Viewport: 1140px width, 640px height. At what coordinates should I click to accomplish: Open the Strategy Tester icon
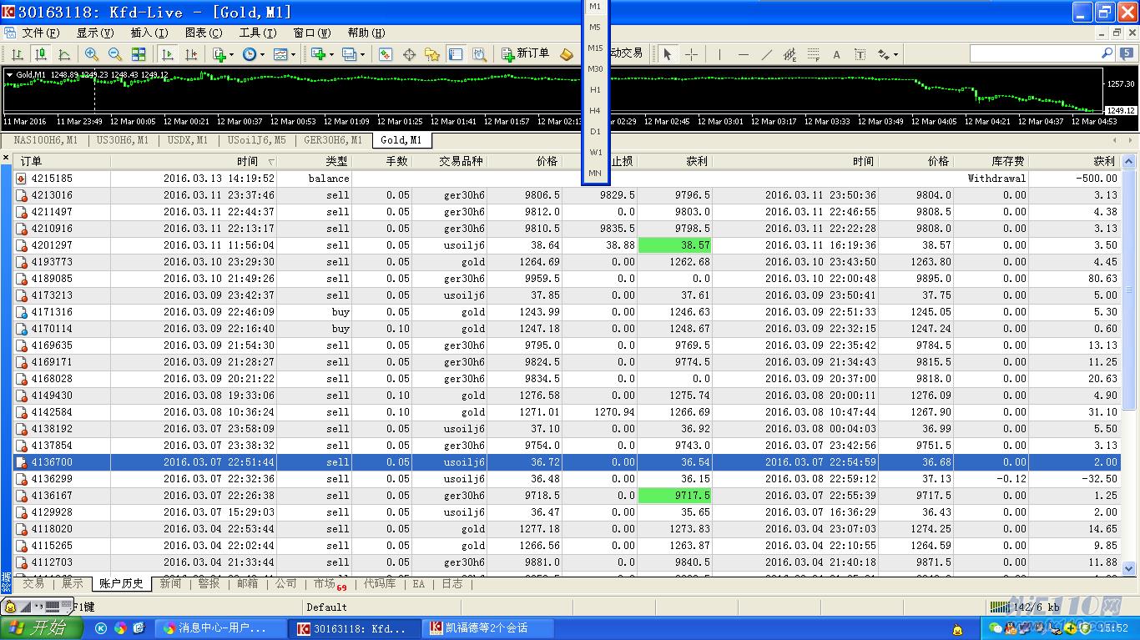[x=479, y=54]
